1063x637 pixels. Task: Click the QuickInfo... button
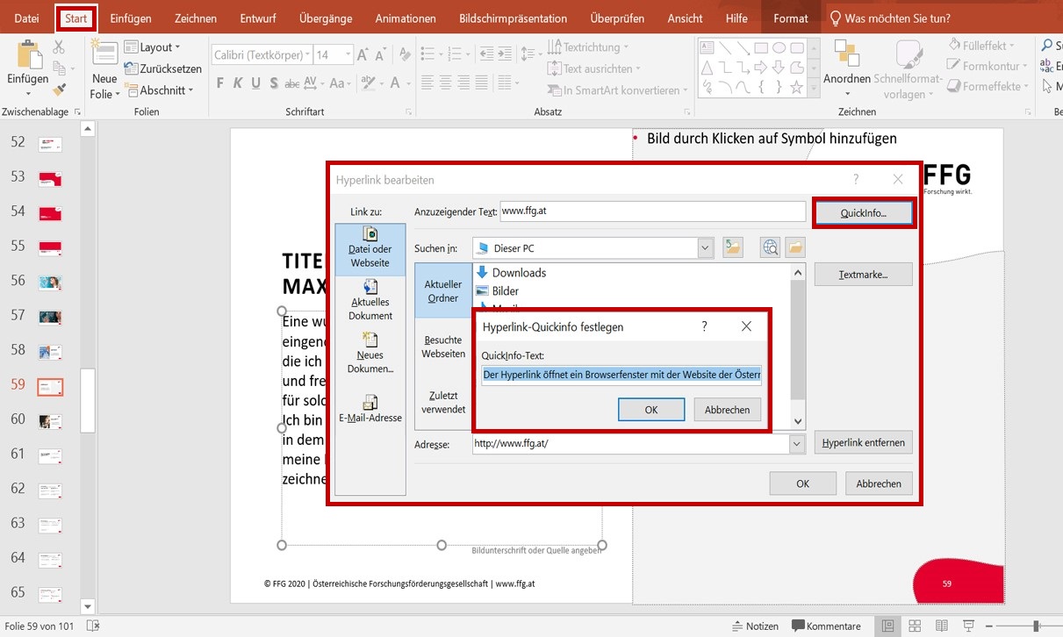[x=864, y=213]
